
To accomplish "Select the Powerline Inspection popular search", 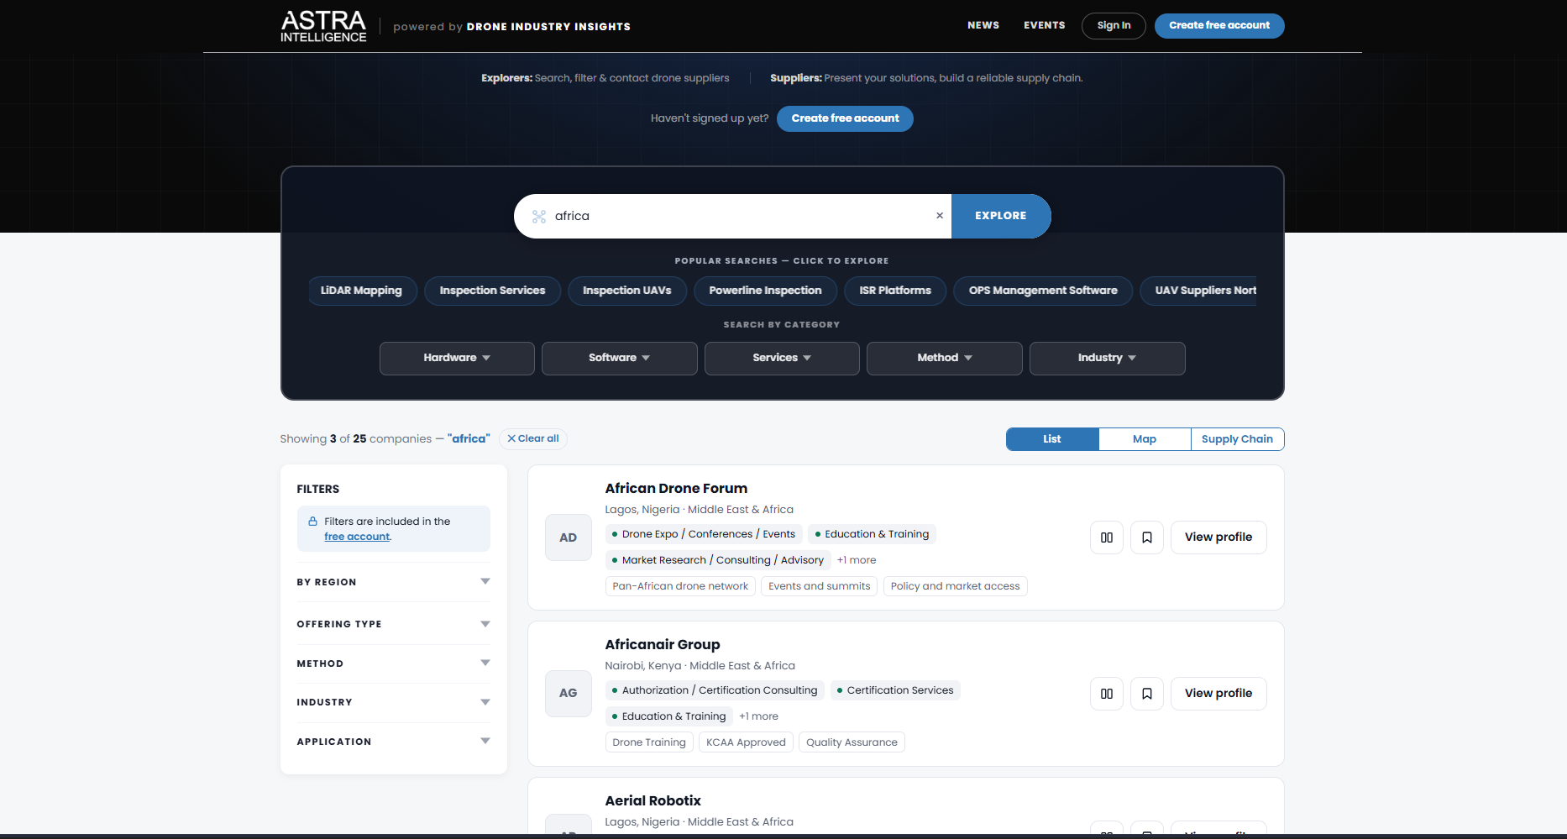I will pos(765,291).
